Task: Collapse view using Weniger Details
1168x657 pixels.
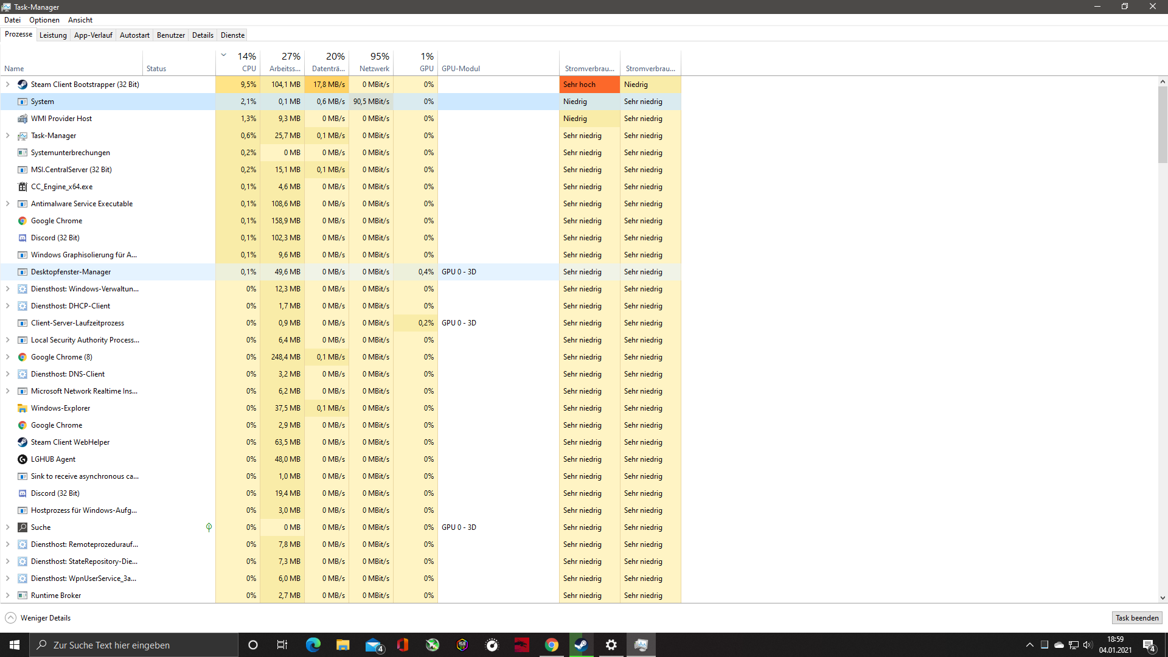Action: click(38, 617)
